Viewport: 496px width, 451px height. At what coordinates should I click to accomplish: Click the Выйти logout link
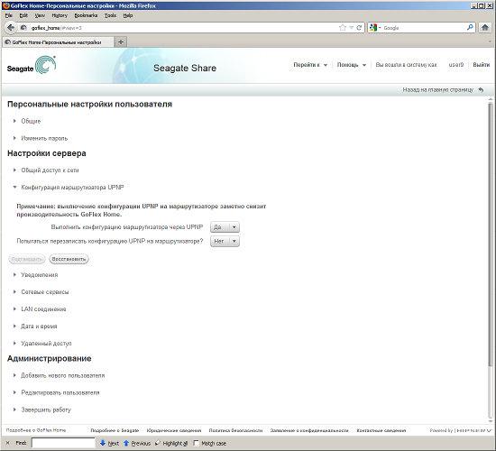click(x=482, y=65)
